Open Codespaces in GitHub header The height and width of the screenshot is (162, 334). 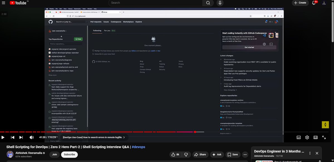[x=116, y=22]
